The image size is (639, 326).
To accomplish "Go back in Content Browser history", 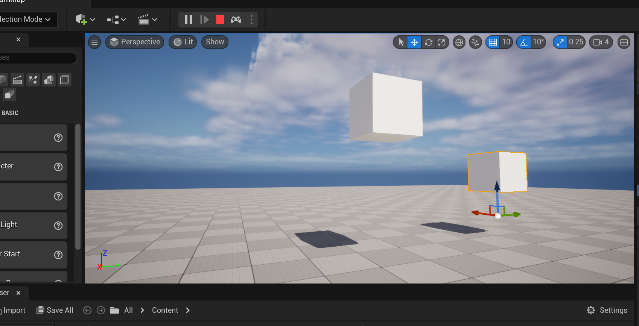I will [87, 310].
